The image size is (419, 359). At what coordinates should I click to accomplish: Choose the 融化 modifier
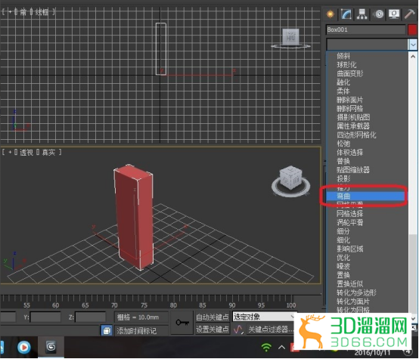point(343,82)
